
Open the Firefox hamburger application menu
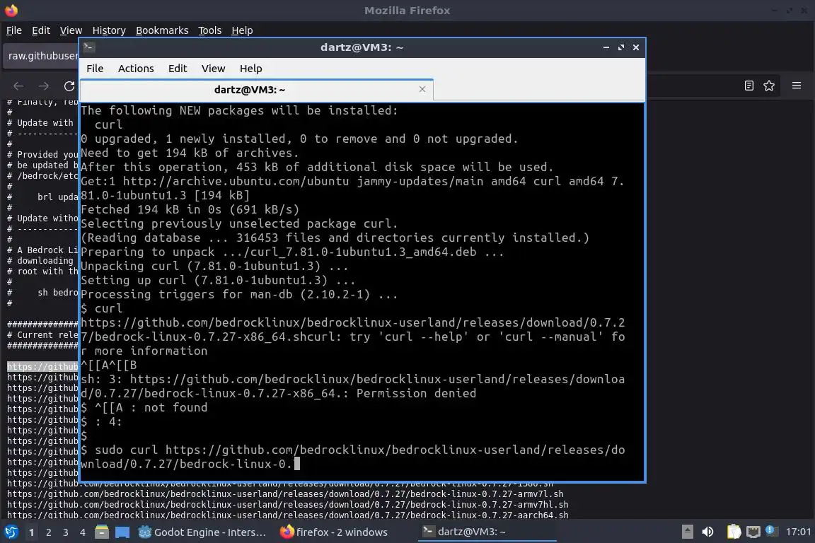point(797,86)
